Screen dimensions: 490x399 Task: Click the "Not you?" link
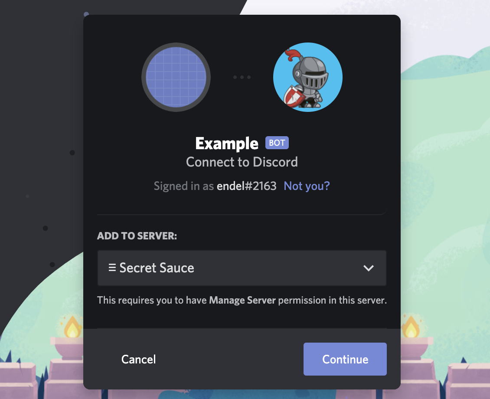point(307,186)
